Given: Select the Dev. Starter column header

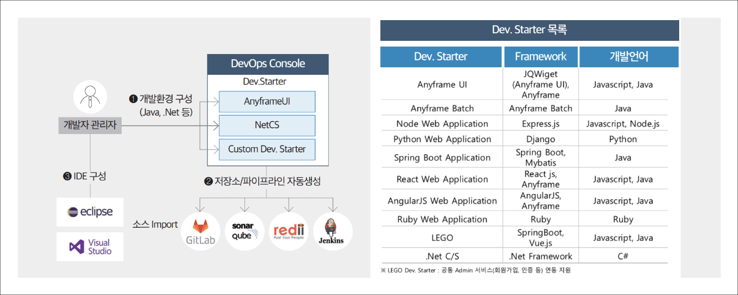Looking at the screenshot, I should [x=441, y=57].
